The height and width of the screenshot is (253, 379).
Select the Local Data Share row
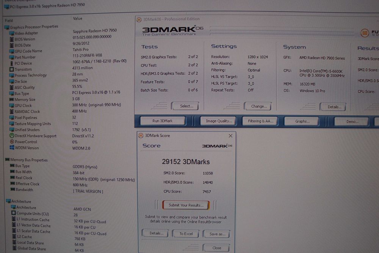pyautogui.click(x=49, y=244)
